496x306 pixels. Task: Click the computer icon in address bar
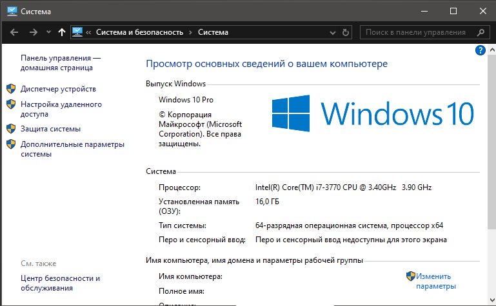pyautogui.click(x=78, y=32)
